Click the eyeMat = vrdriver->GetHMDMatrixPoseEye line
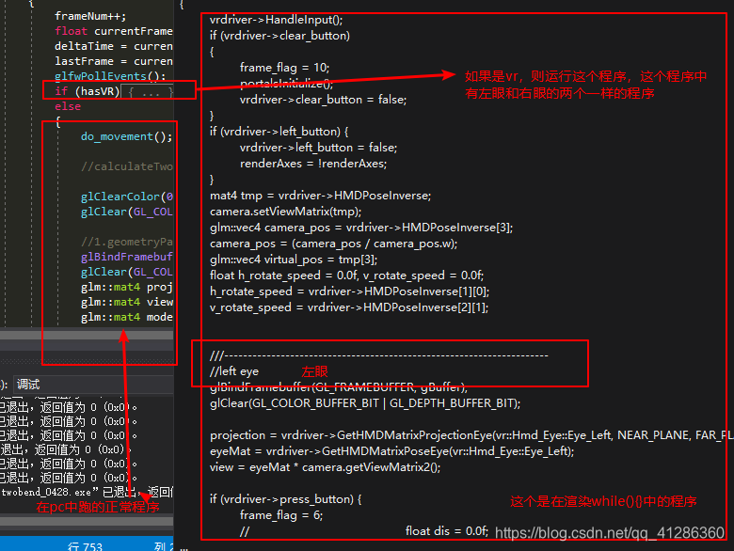Viewport: 734px width, 551px height. [391, 451]
